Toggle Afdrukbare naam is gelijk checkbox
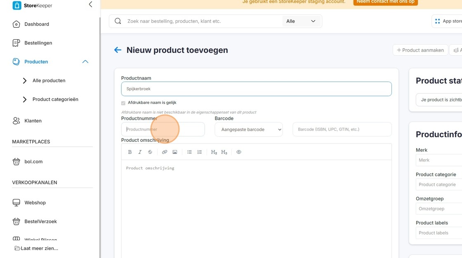 click(x=123, y=103)
